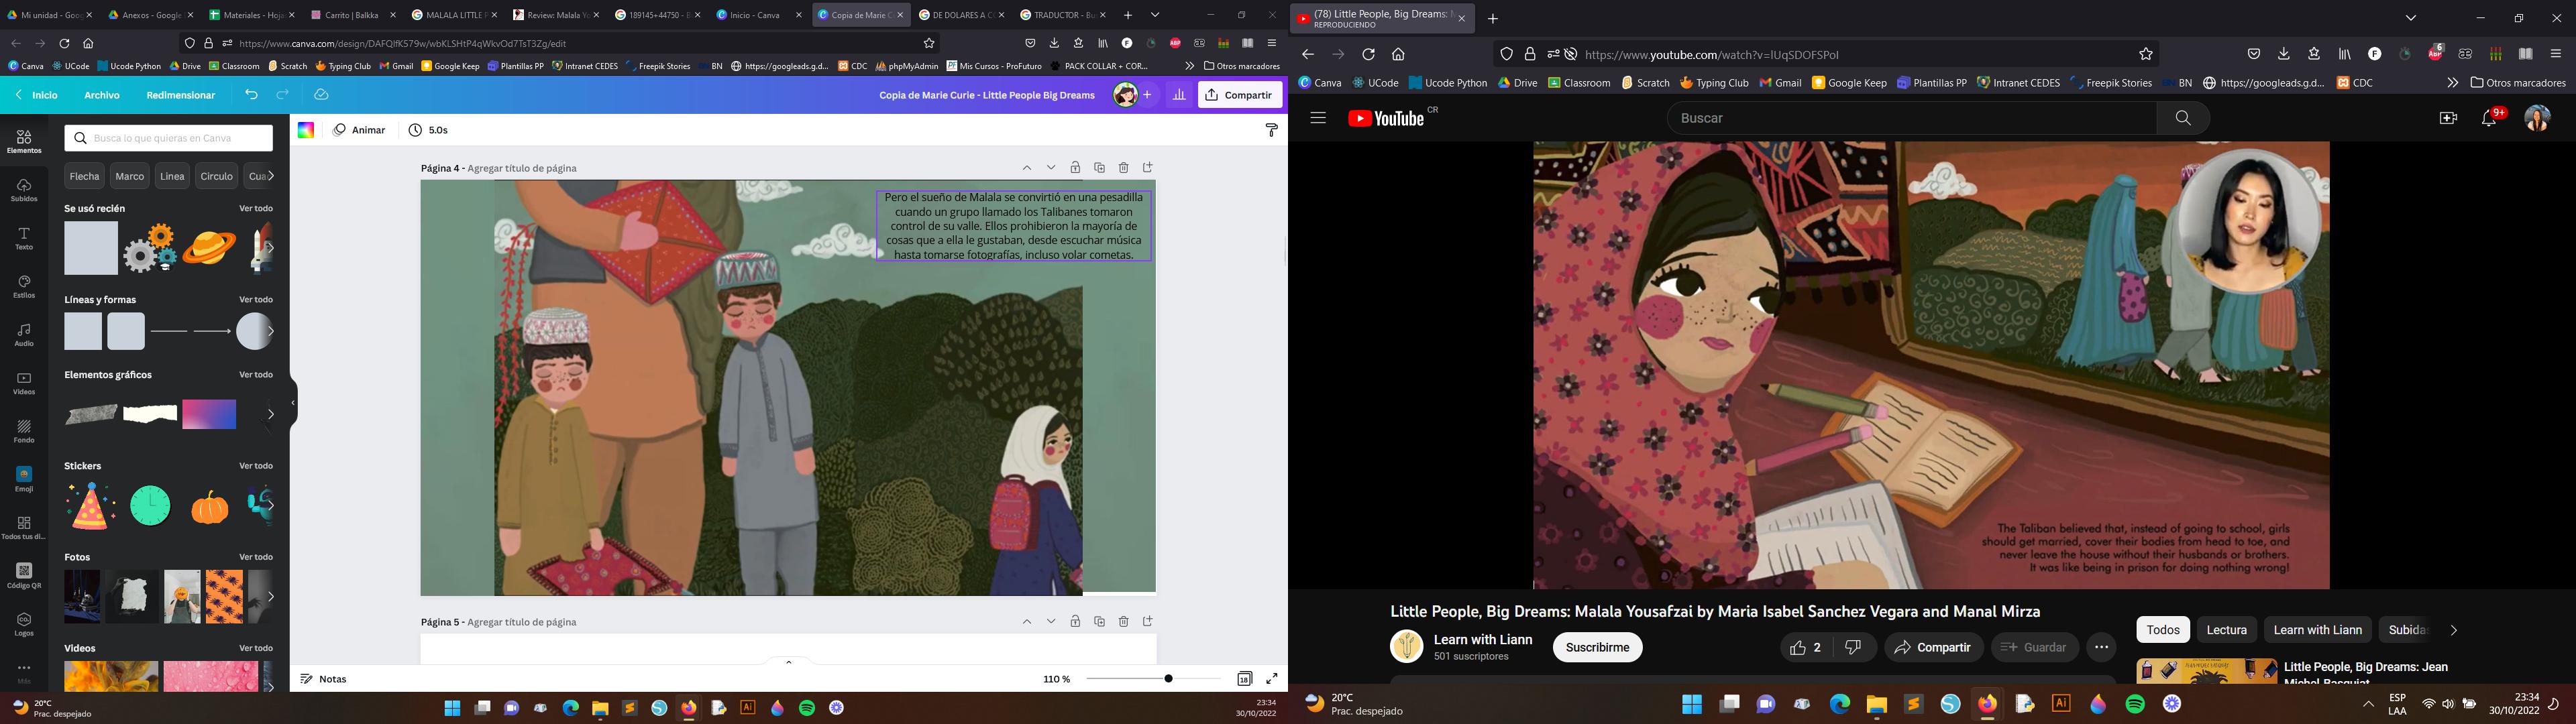
Task: Collapse the Canva side panel
Action: point(293,403)
